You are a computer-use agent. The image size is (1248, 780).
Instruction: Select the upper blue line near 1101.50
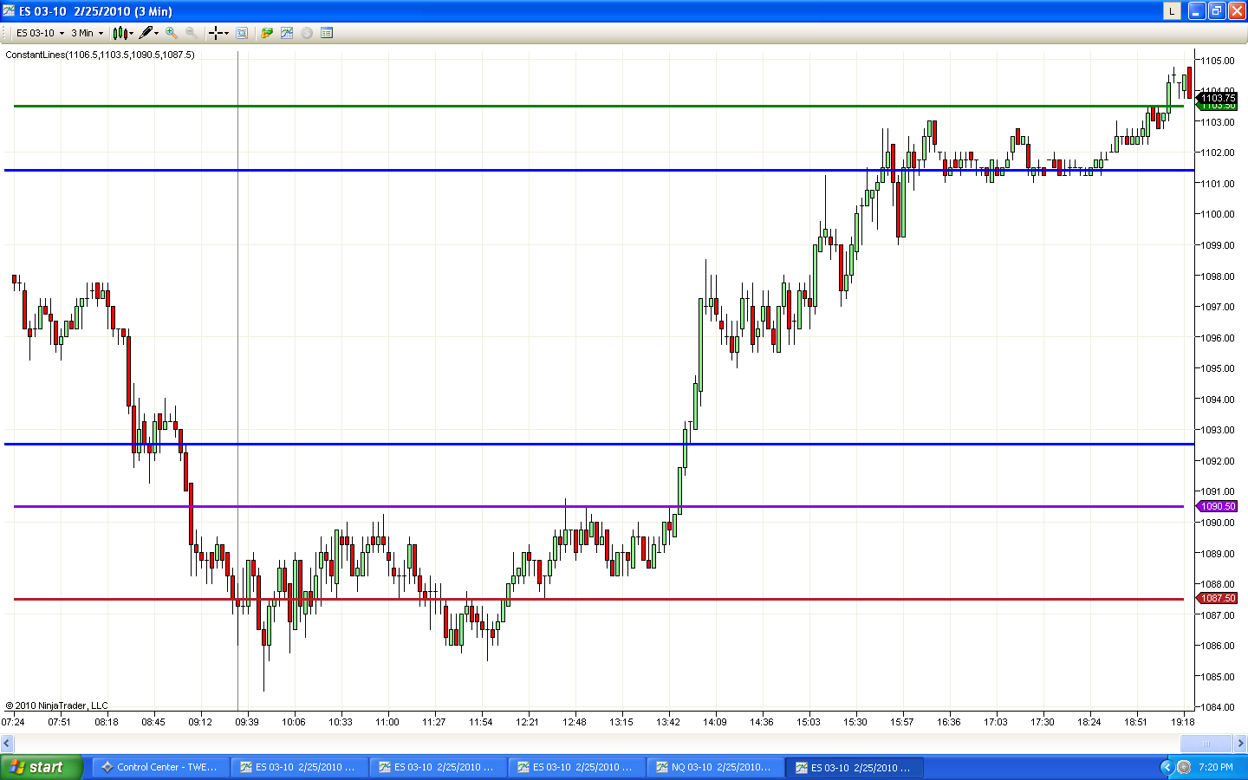pyautogui.click(x=598, y=170)
